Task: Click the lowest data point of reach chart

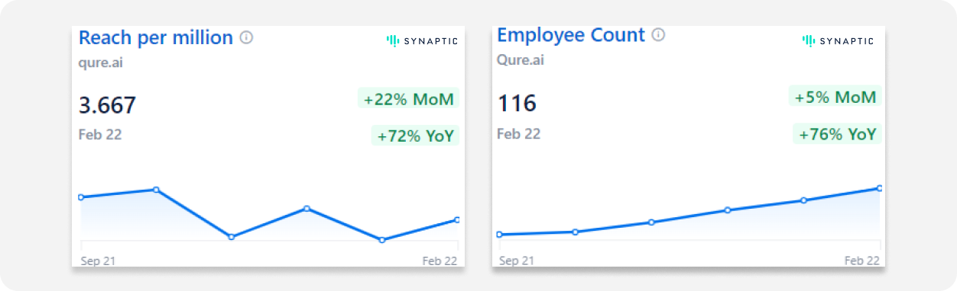Action: (x=381, y=240)
